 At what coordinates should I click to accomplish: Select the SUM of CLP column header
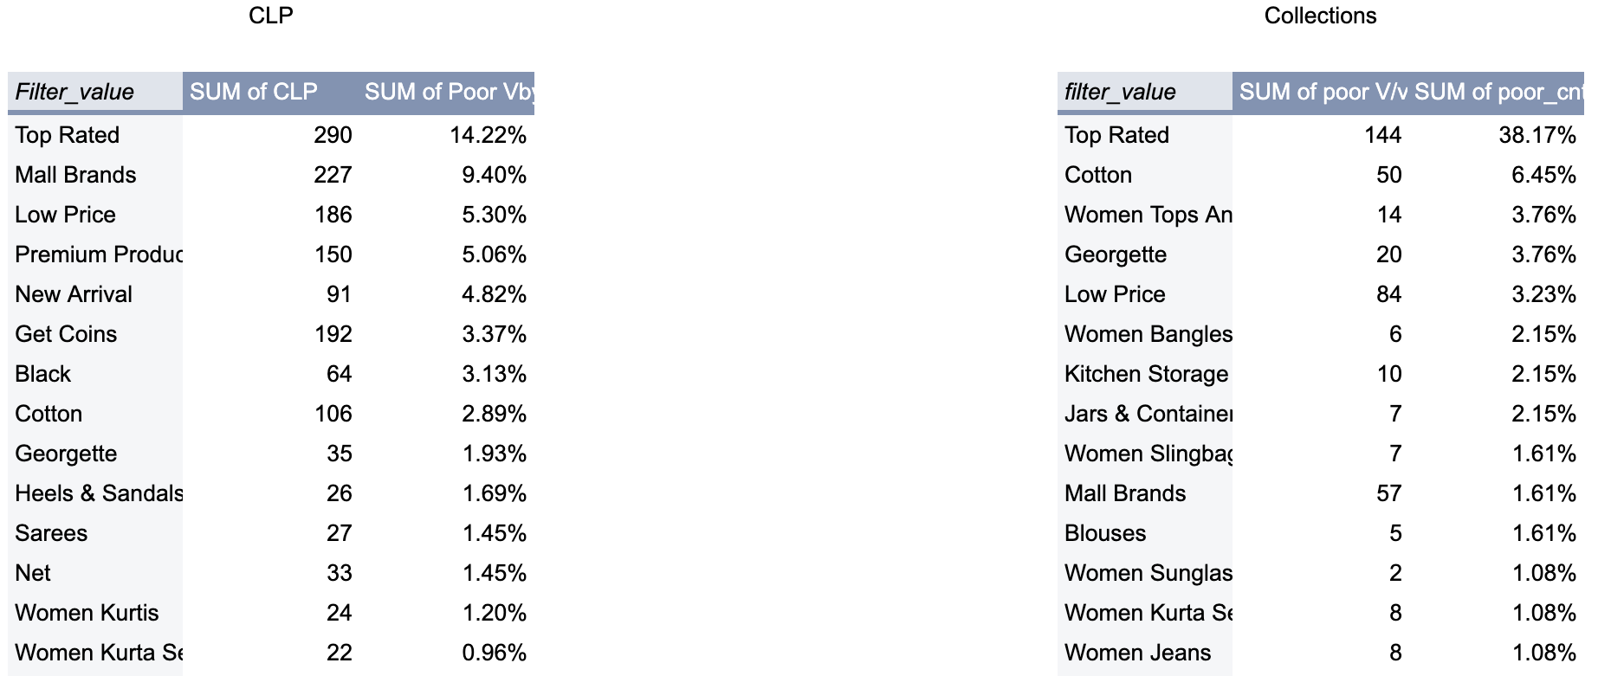[x=254, y=92]
